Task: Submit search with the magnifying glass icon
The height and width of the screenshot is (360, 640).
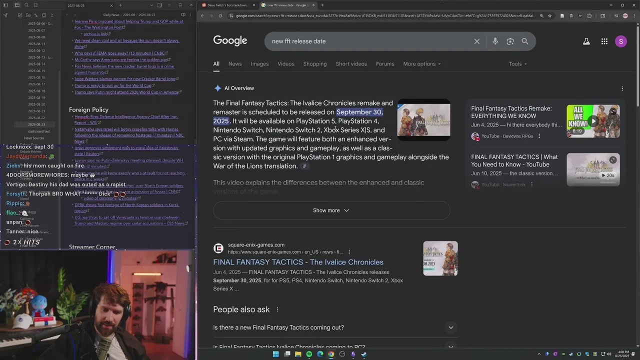Action: pos(525,41)
